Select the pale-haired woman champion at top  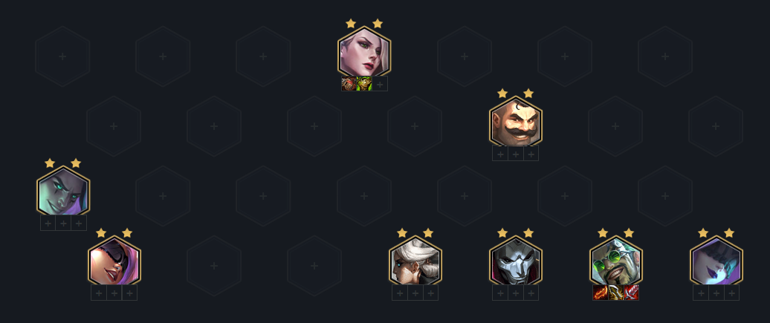click(x=364, y=52)
